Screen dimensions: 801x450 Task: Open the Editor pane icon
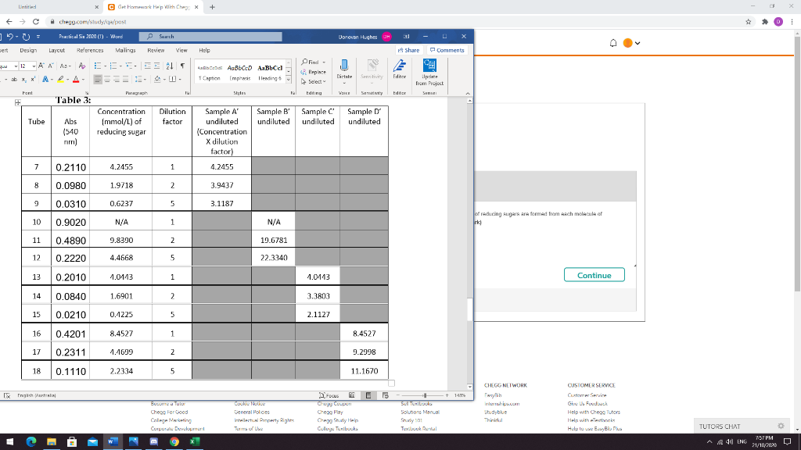pos(400,69)
